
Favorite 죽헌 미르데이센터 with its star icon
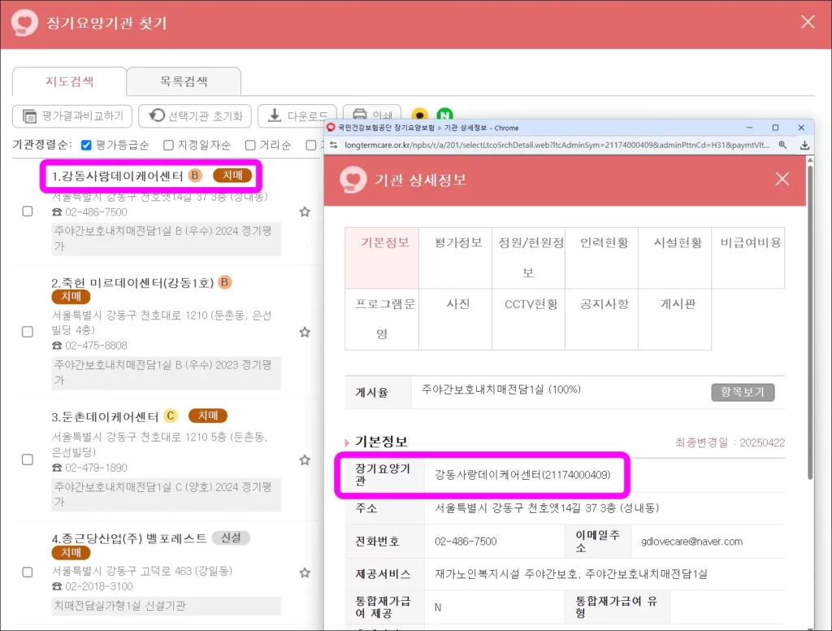pos(305,333)
